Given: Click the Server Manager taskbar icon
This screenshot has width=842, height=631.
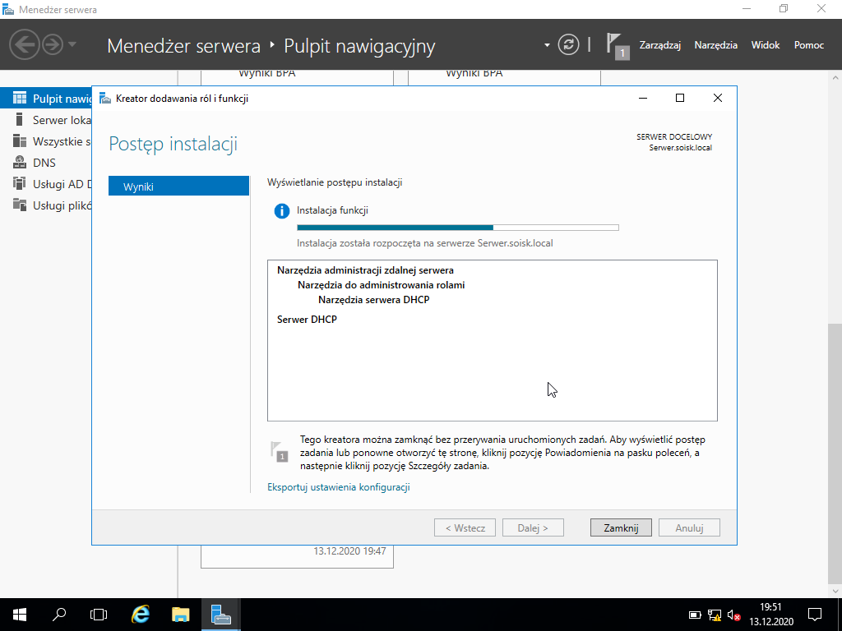Looking at the screenshot, I should pos(220,615).
